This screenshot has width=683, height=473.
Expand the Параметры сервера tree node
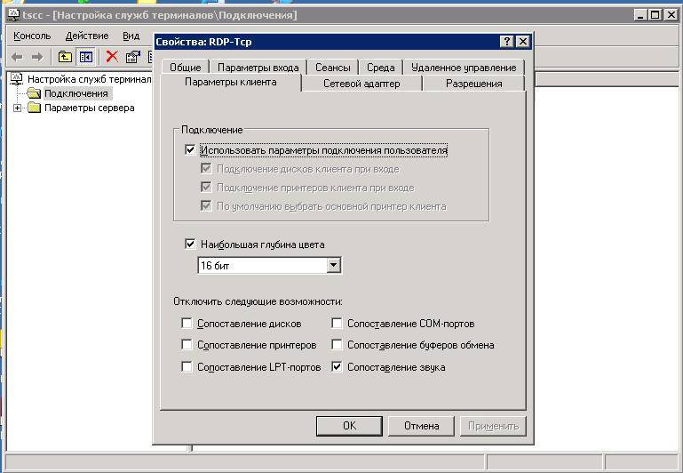click(17, 108)
